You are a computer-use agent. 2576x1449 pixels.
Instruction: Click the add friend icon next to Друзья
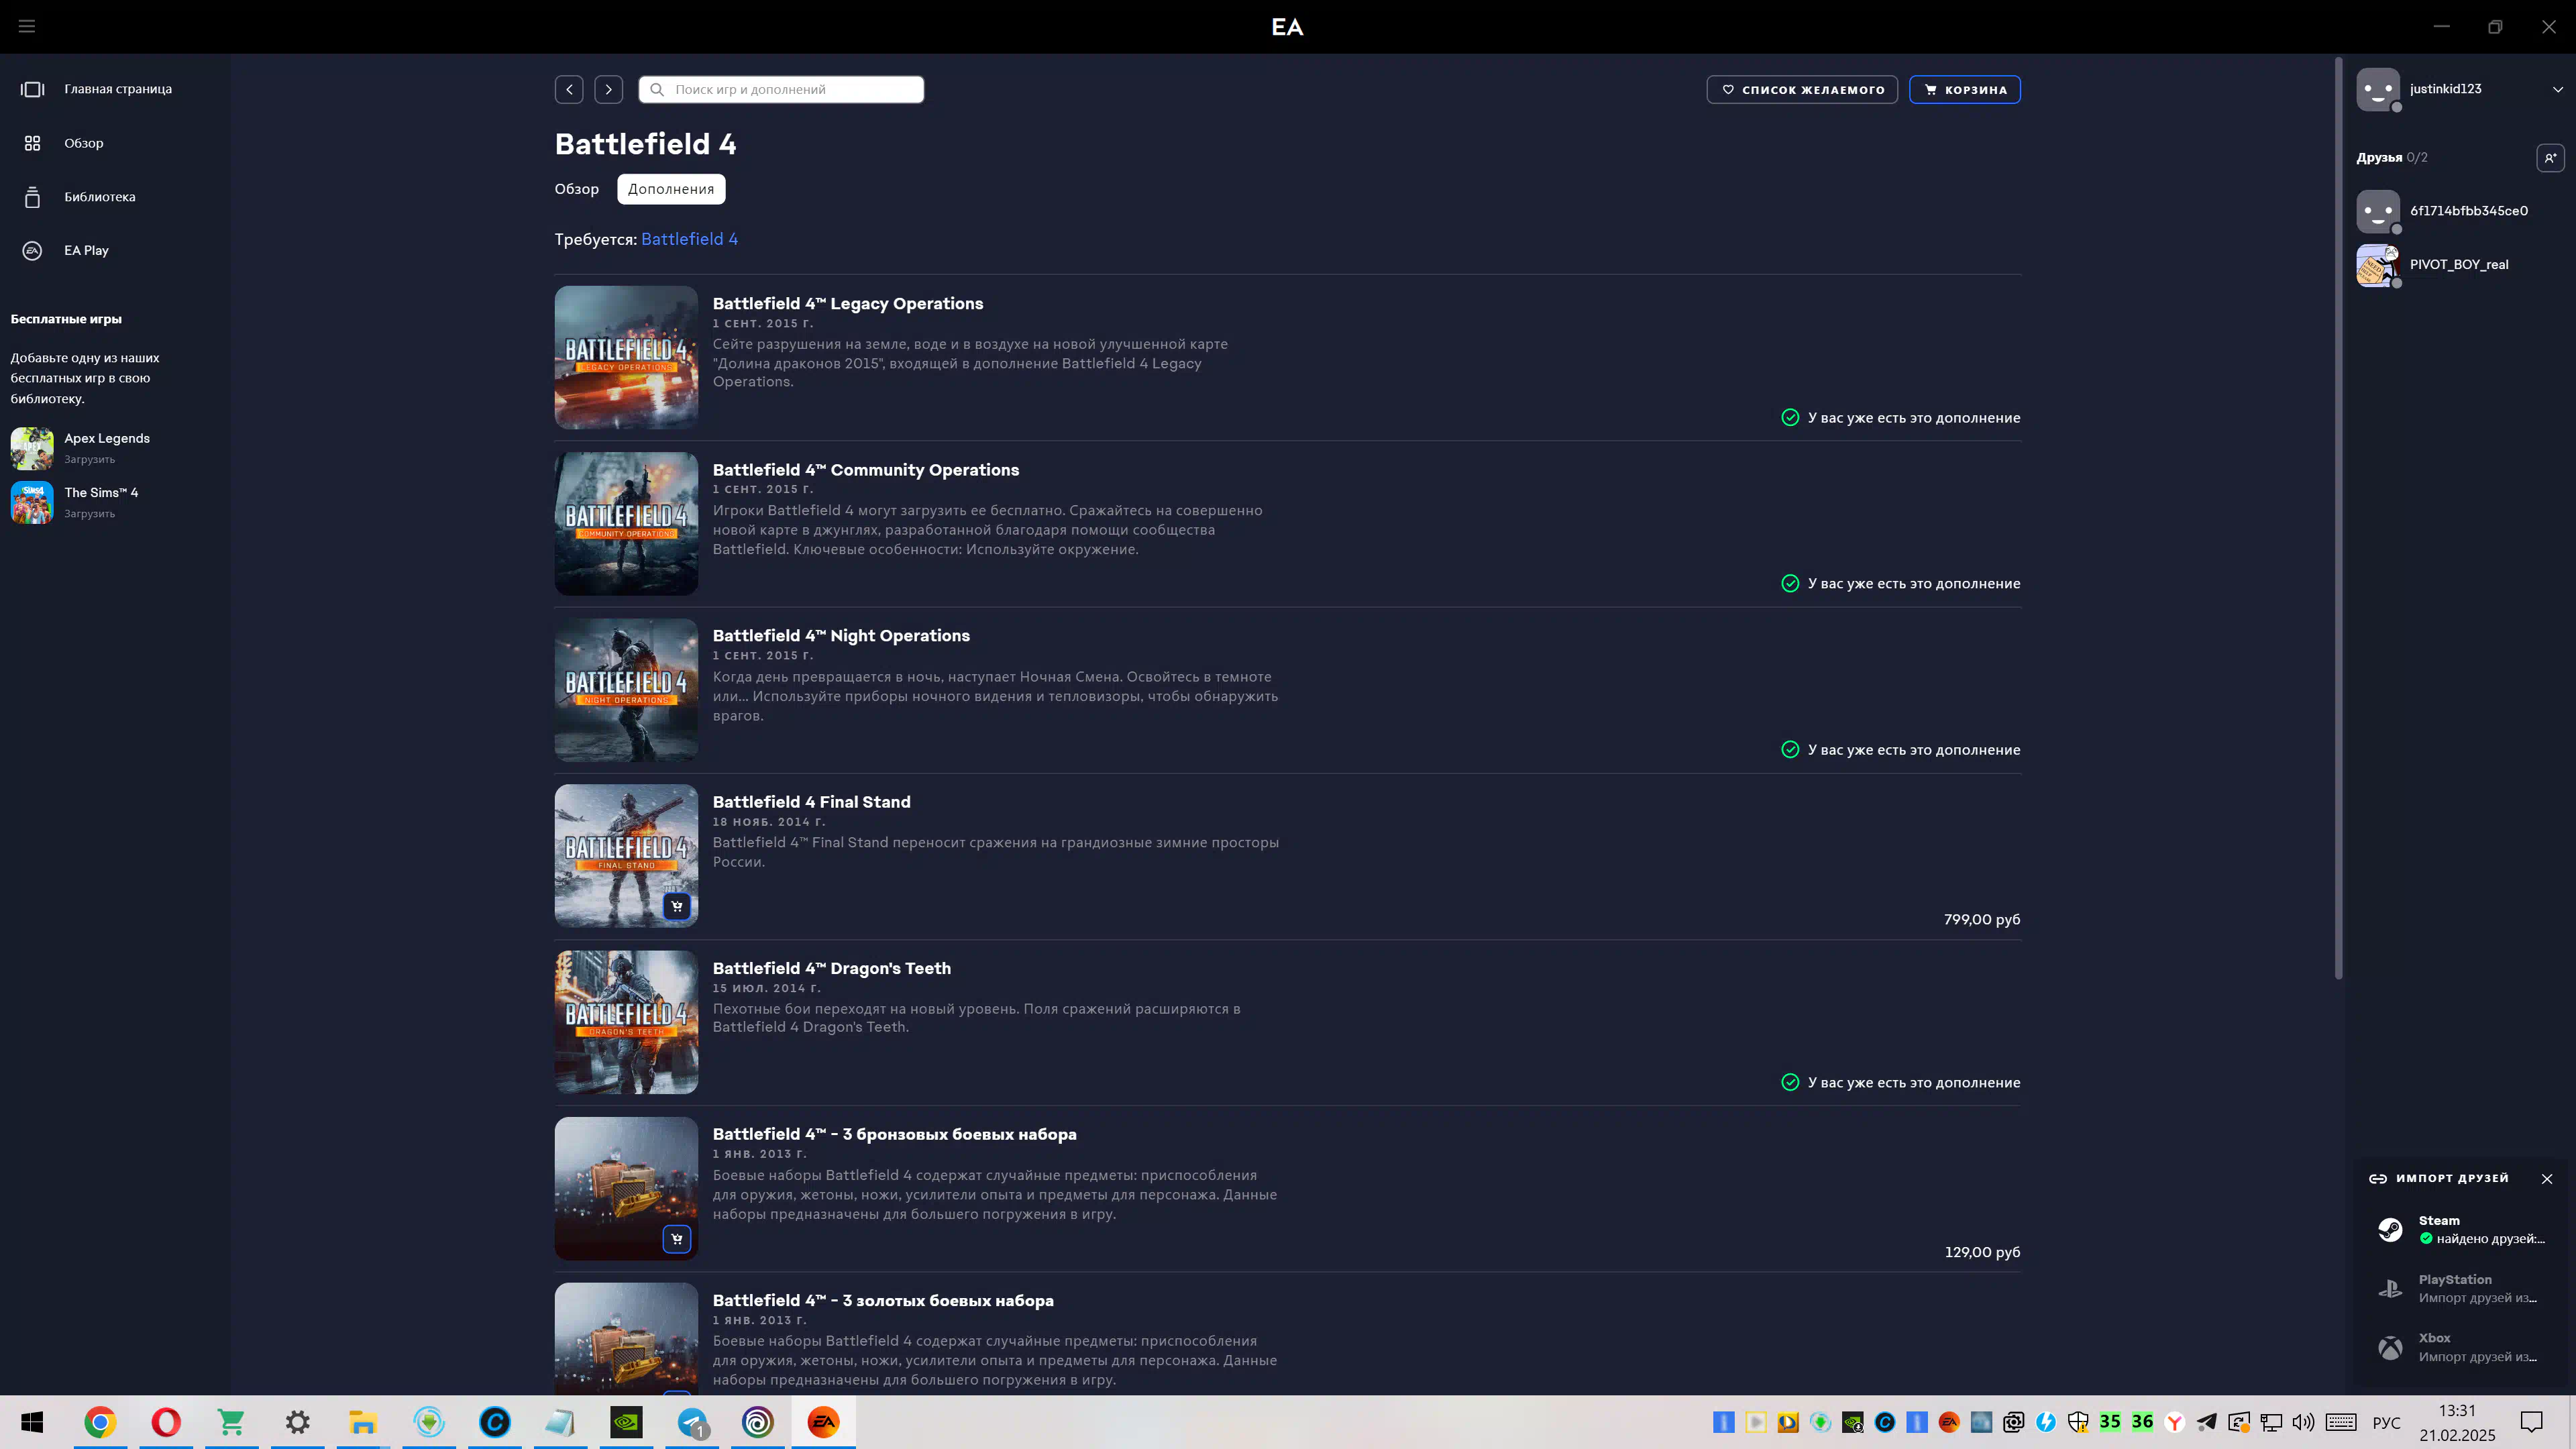2550,158
